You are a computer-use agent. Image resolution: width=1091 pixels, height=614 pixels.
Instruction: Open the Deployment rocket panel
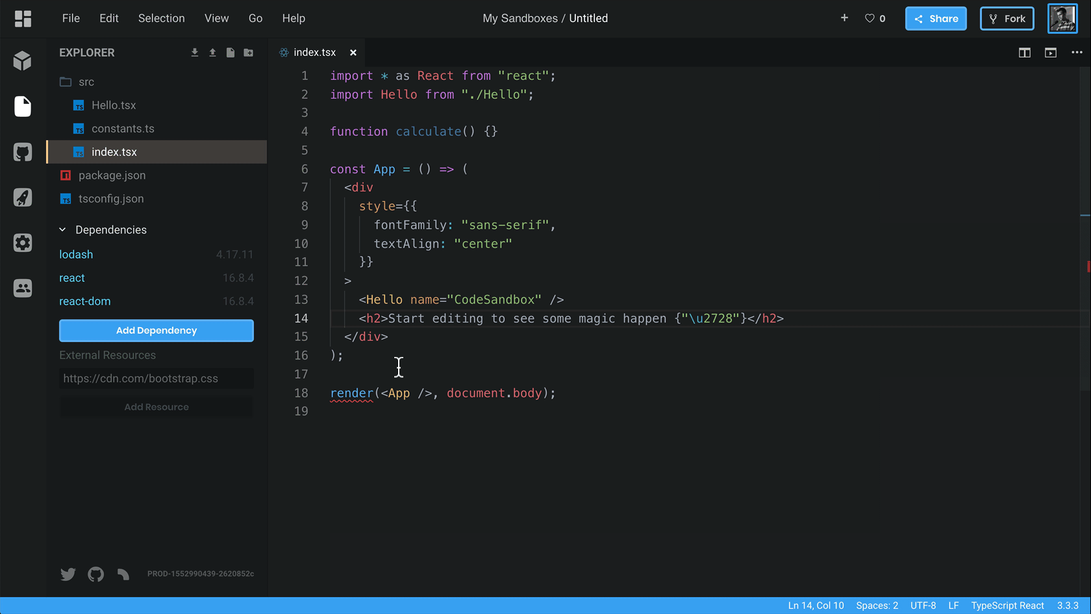point(23,197)
